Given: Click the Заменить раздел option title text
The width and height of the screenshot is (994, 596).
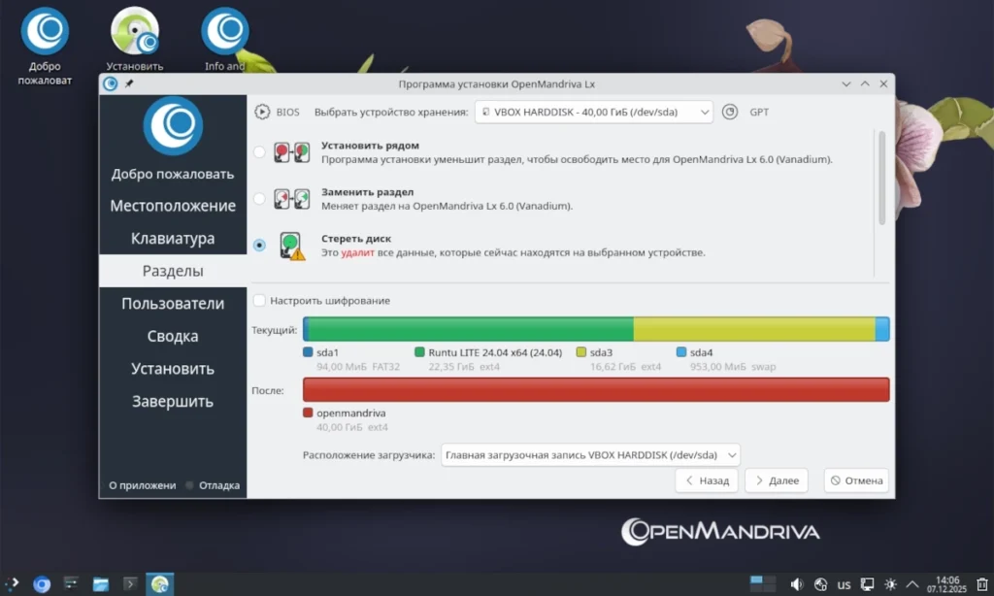Looking at the screenshot, I should click(368, 191).
